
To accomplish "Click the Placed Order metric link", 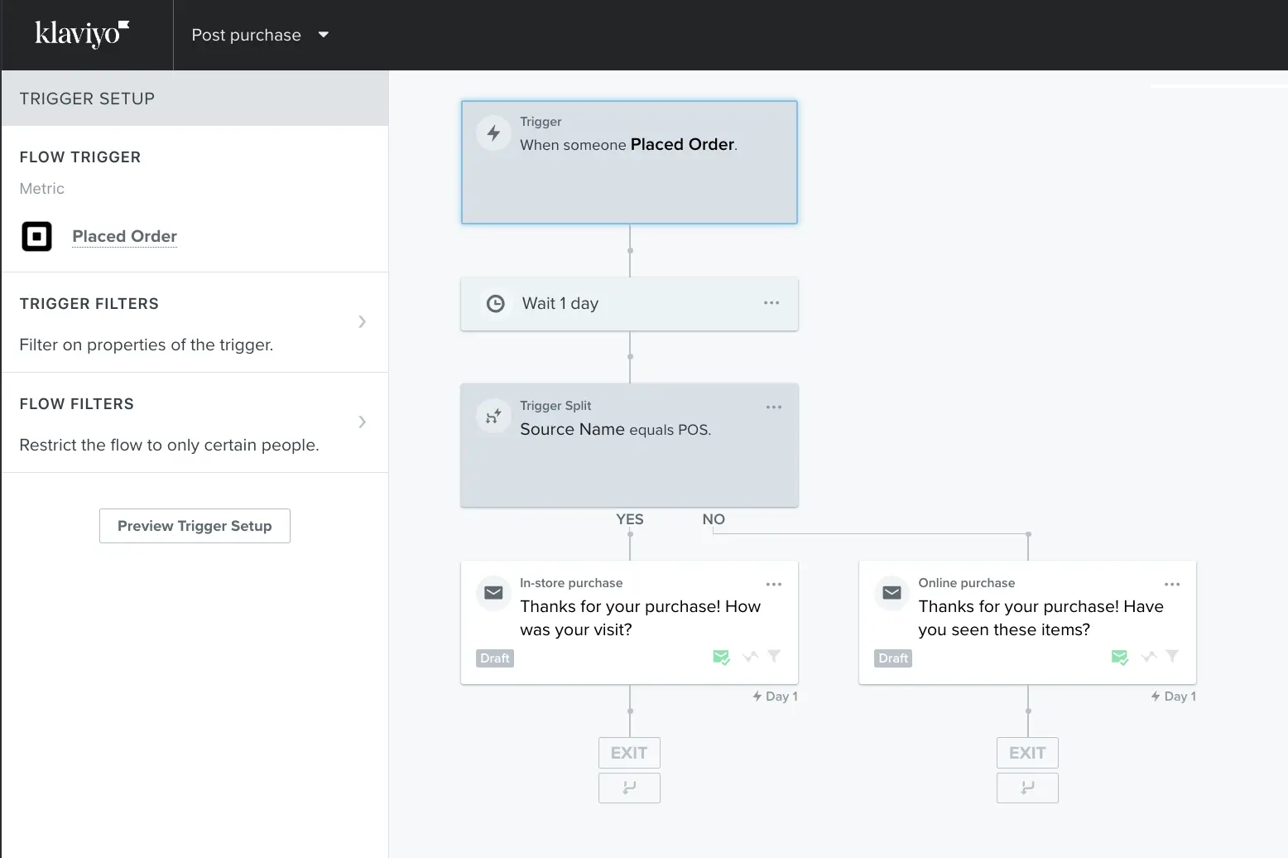I will click(124, 236).
